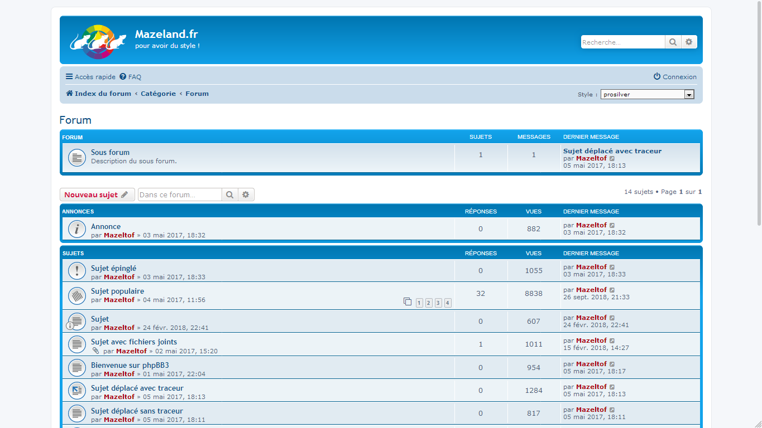This screenshot has height=428, width=762.
Task: Click the 14 sujets count text
Action: (638, 192)
